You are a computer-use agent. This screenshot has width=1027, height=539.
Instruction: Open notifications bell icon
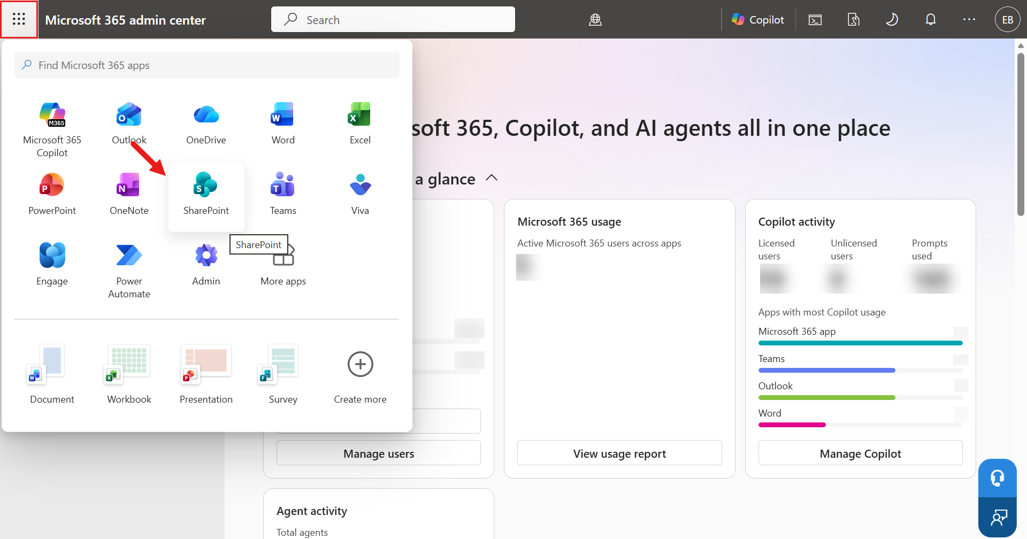click(931, 20)
